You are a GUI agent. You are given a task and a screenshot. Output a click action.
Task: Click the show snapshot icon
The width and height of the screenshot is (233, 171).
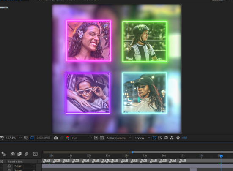(x=62, y=138)
